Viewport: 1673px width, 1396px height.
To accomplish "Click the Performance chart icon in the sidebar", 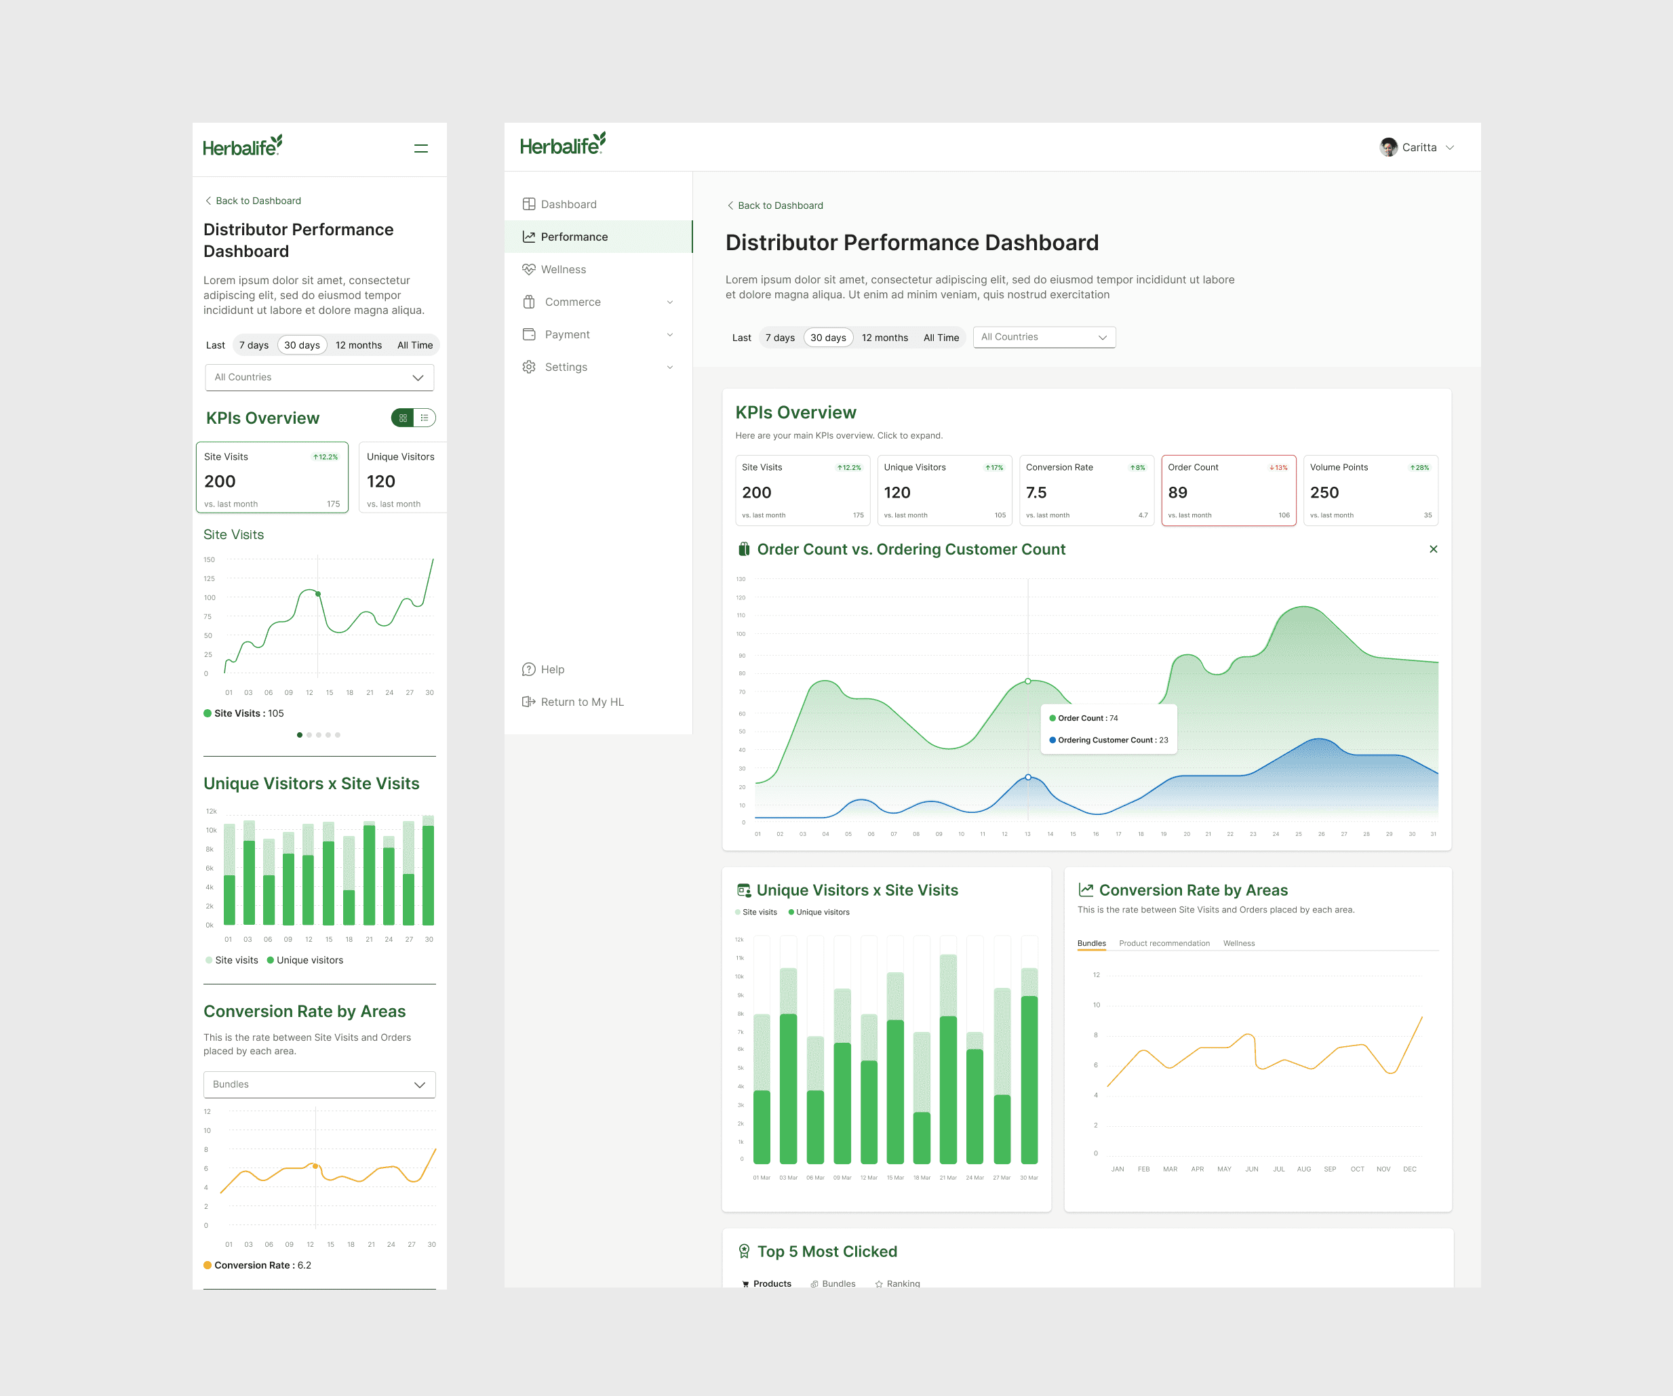I will (528, 237).
